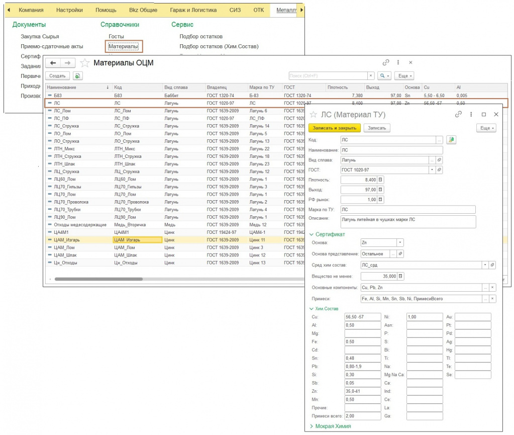Screen dimensions: 514x435
Task: Click ellipsis selector in Основные компоненты field
Action: click(485, 287)
